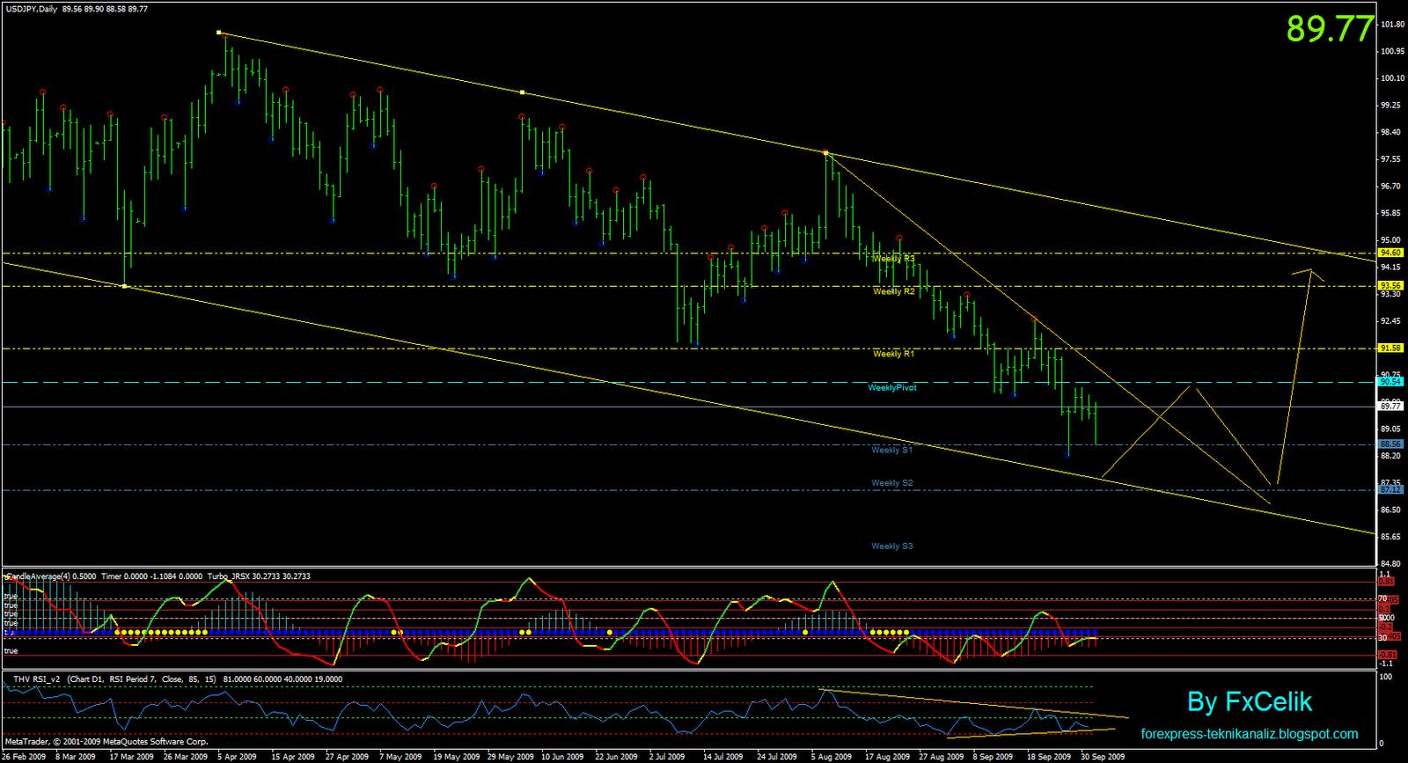Select the Weekly R2 level label
Image resolution: width=1408 pixels, height=763 pixels.
click(x=894, y=291)
